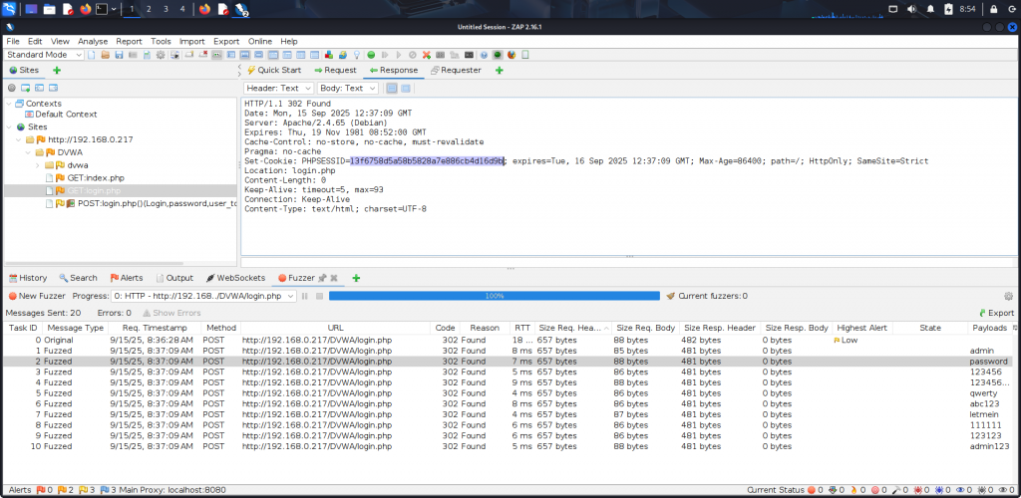Open the WebSockets tab
1021x498 pixels.
(x=235, y=278)
